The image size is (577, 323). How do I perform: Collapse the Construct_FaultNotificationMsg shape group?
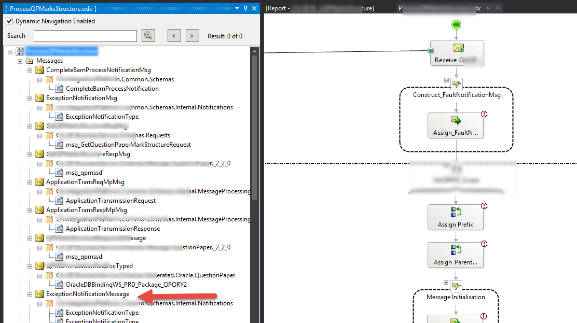(447, 80)
